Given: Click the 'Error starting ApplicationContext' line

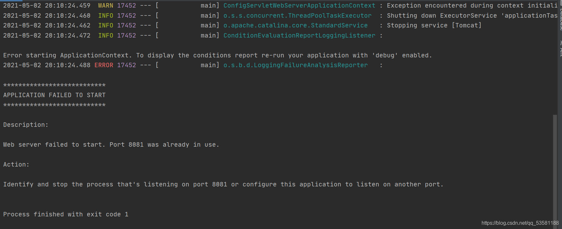Looking at the screenshot, I should [x=218, y=55].
